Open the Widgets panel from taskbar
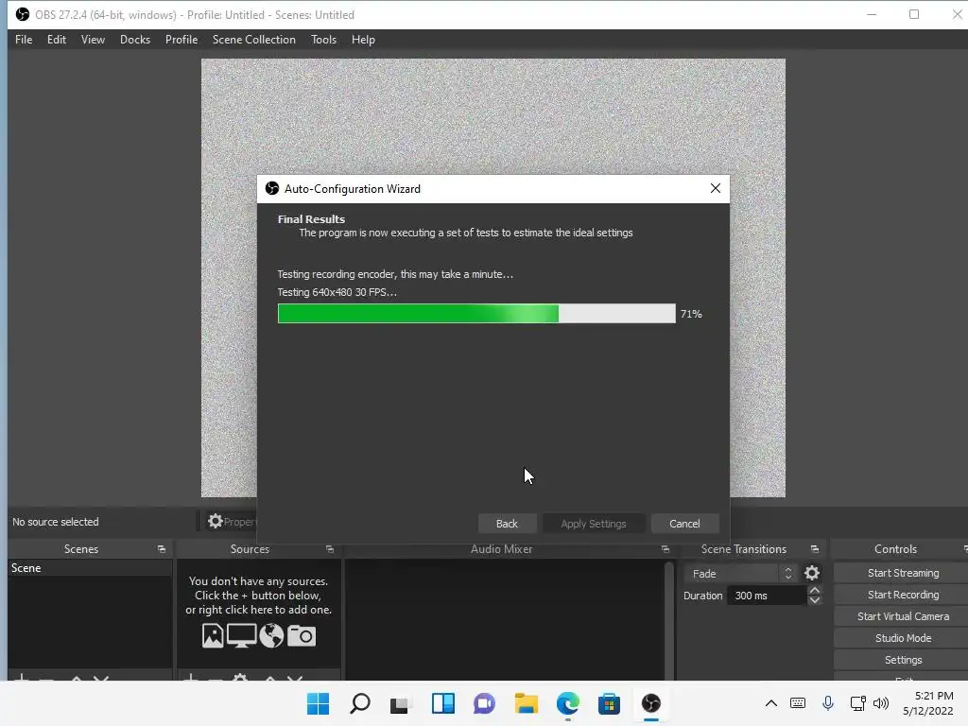The width and height of the screenshot is (968, 726). coord(442,703)
